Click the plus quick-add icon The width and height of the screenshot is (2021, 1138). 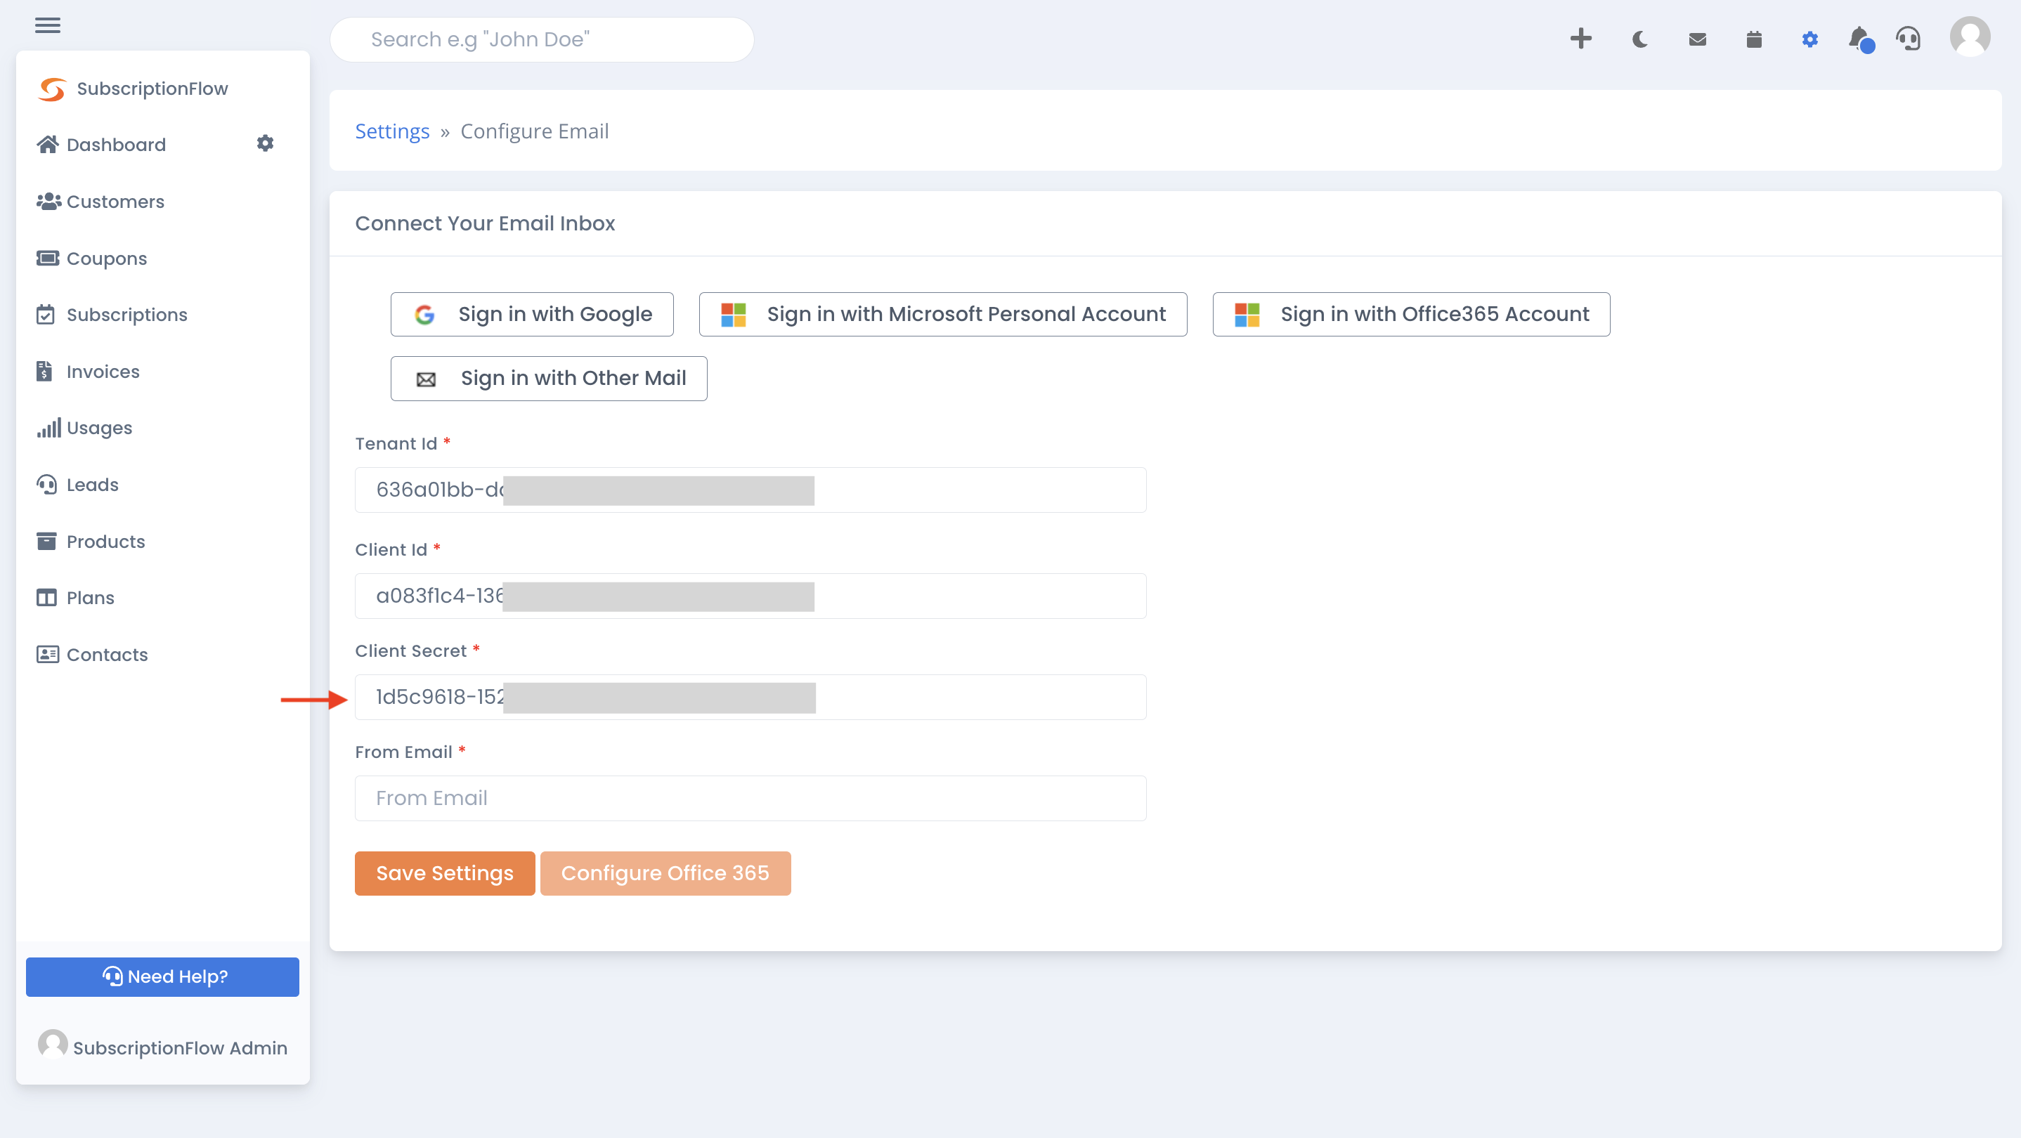pos(1581,39)
